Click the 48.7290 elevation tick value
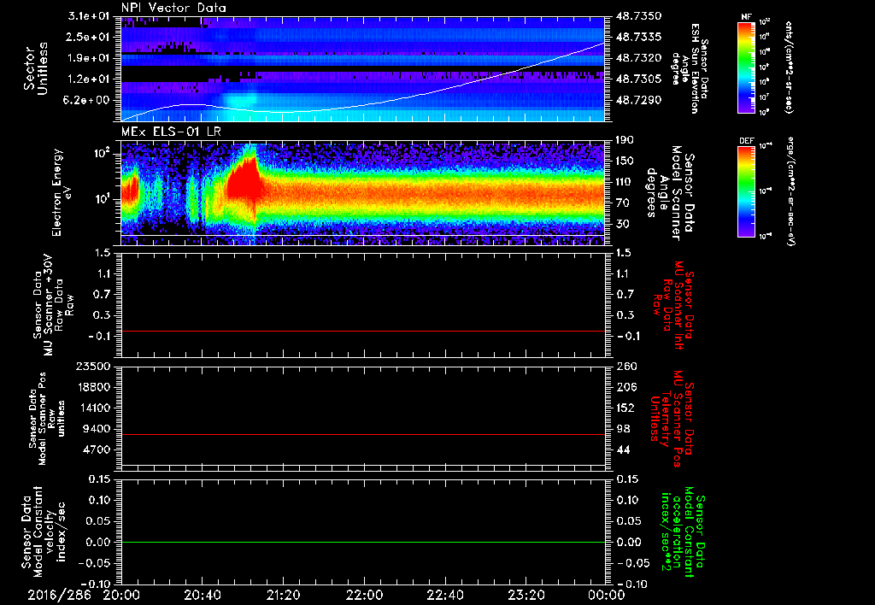The height and width of the screenshot is (605, 875). click(x=639, y=101)
